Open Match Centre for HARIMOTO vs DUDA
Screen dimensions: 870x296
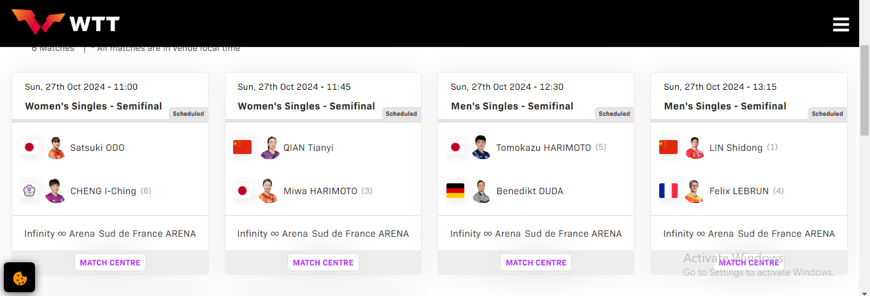point(536,262)
